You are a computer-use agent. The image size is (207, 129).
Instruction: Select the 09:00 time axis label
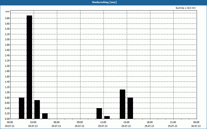(80, 122)
